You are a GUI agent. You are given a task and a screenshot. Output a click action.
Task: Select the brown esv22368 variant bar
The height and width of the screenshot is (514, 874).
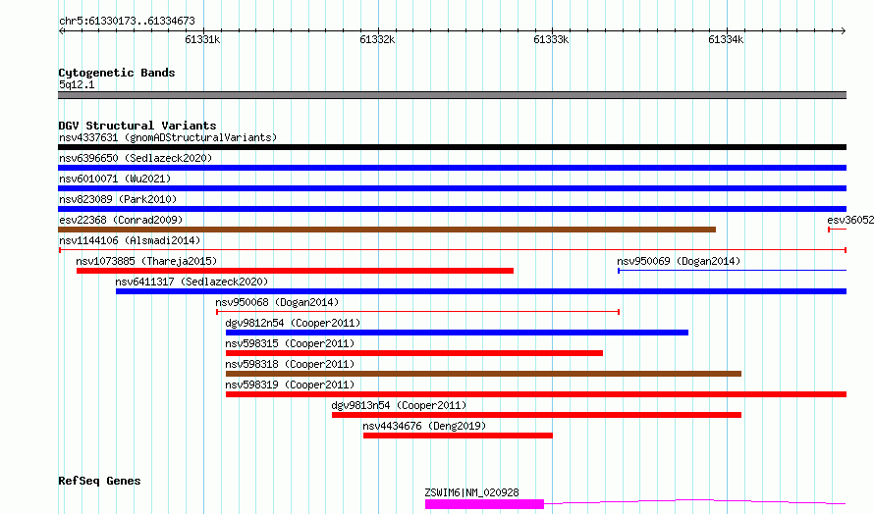tap(387, 230)
